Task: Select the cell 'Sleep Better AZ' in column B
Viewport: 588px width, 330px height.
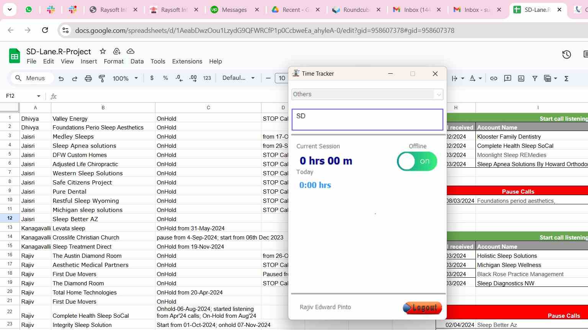Action: 103,219
